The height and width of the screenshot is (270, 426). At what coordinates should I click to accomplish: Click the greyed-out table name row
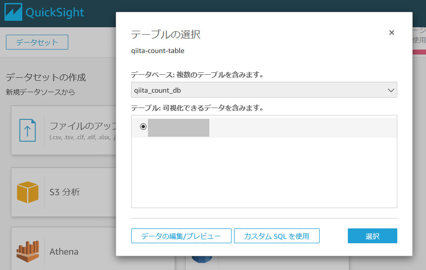click(x=179, y=127)
